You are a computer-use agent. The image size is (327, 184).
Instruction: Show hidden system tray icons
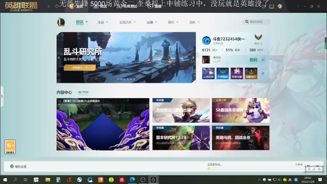(259, 180)
